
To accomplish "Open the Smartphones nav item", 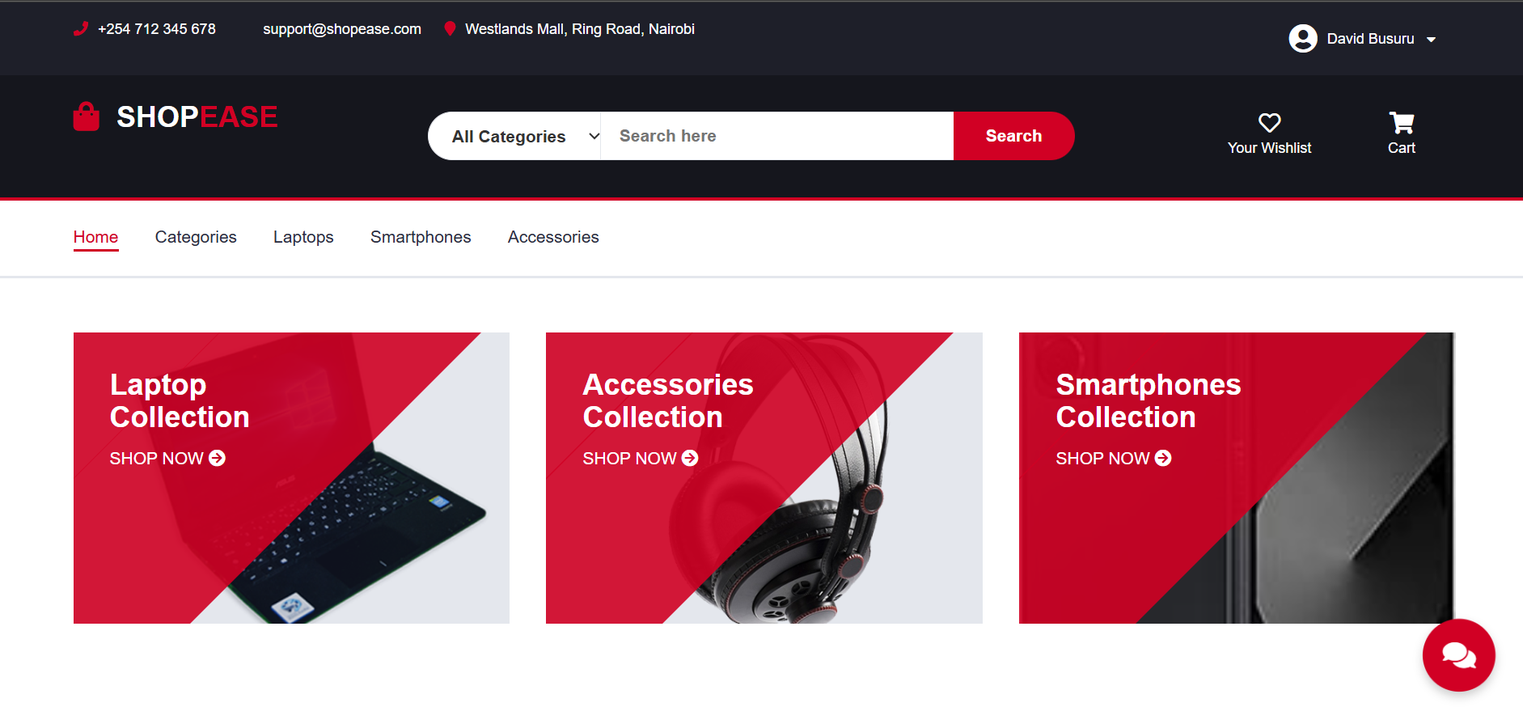I will pyautogui.click(x=421, y=237).
